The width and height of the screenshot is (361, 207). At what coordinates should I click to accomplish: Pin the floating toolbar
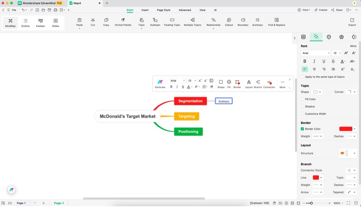(290, 79)
